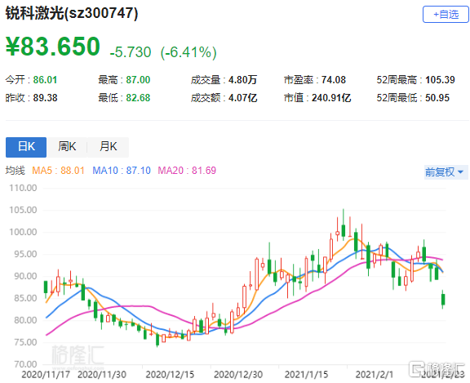Click the price change -5.730
The image size is (470, 383).
pos(131,52)
